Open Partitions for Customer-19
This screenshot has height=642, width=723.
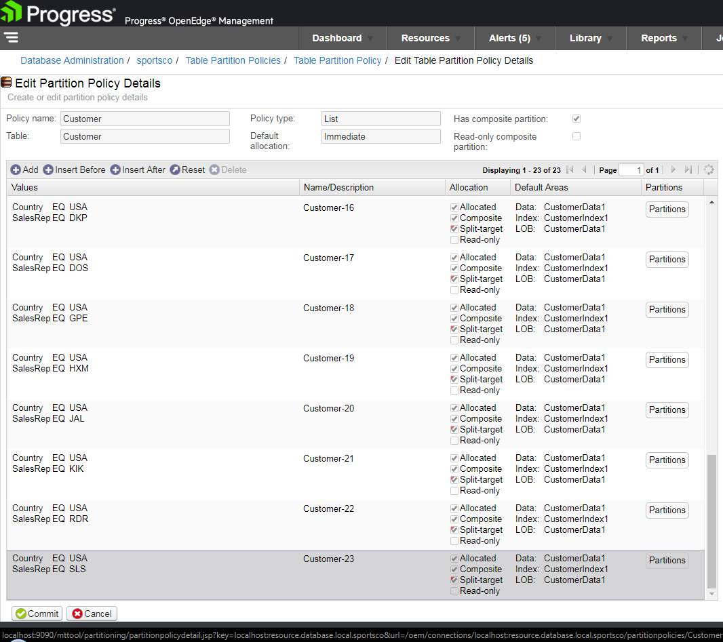pyautogui.click(x=667, y=360)
